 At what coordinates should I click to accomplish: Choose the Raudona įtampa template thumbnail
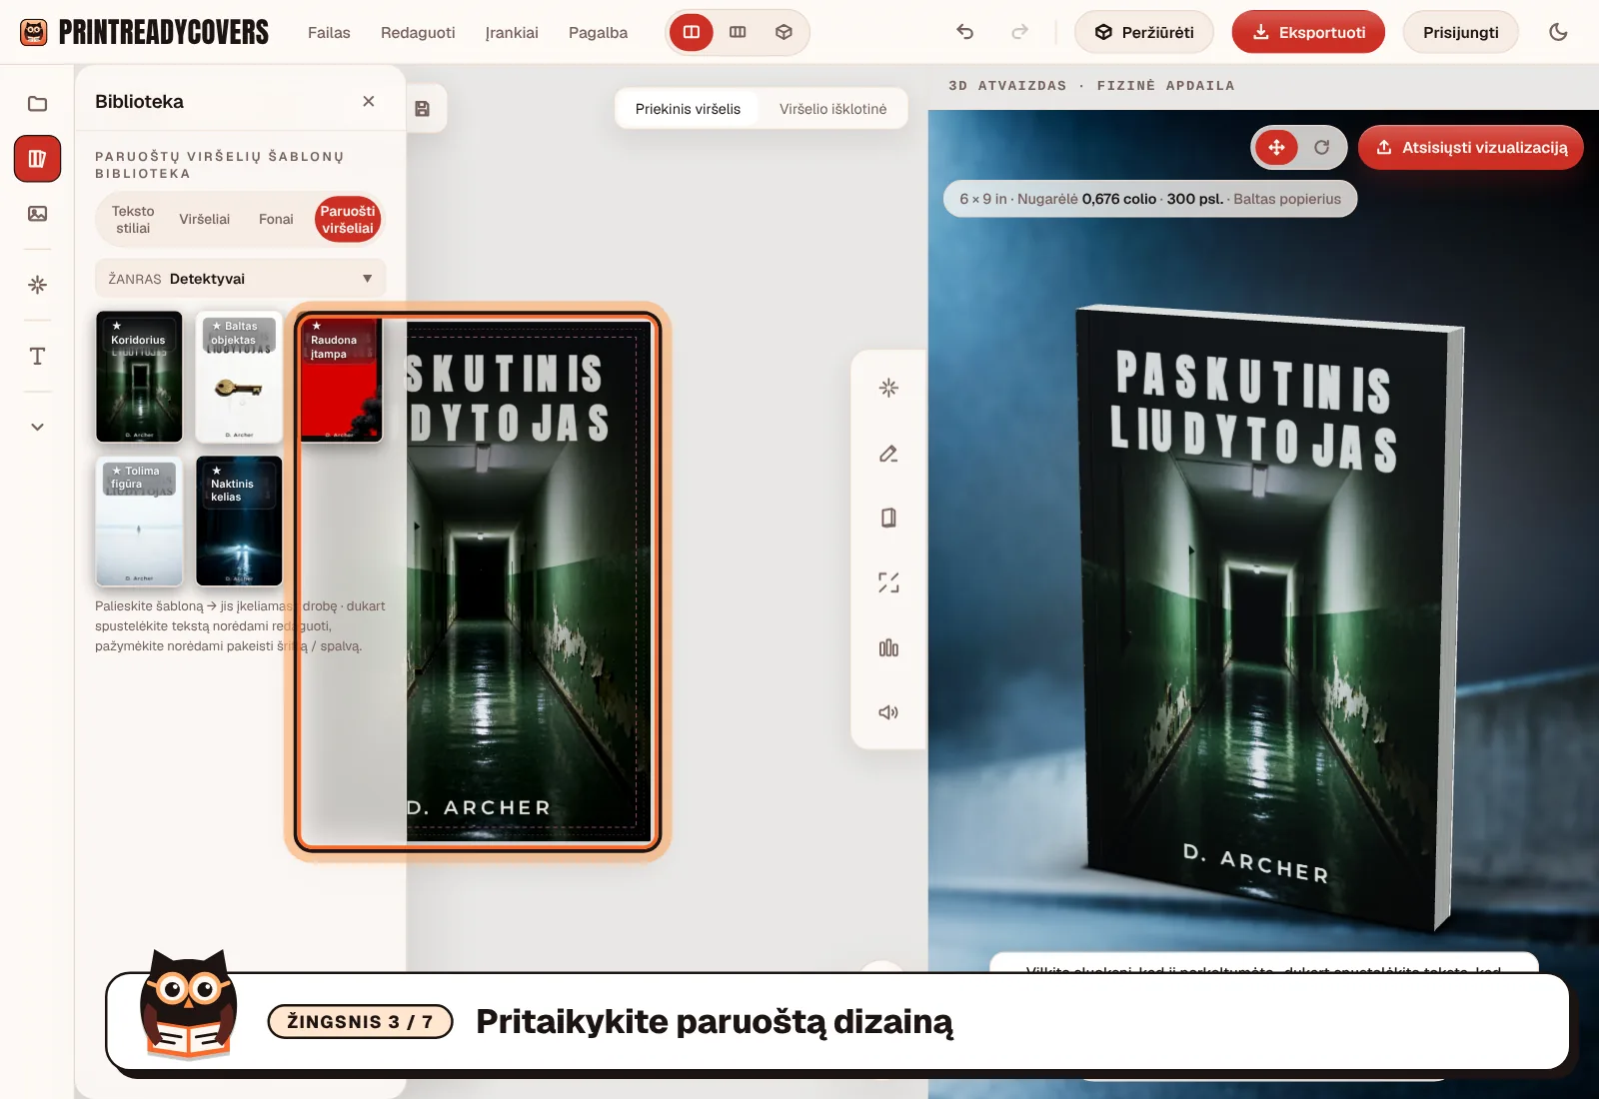pyautogui.click(x=340, y=377)
